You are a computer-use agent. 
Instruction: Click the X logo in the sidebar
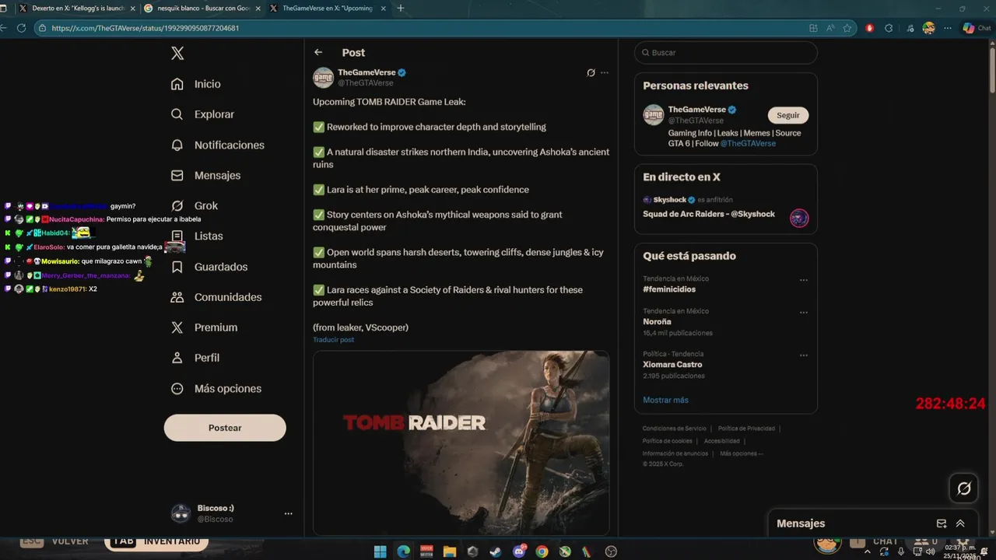pyautogui.click(x=177, y=53)
